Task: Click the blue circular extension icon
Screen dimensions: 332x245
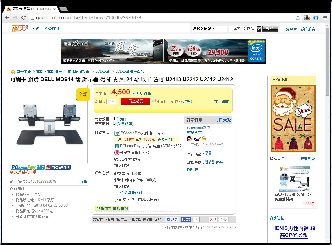Action: pos(316,17)
